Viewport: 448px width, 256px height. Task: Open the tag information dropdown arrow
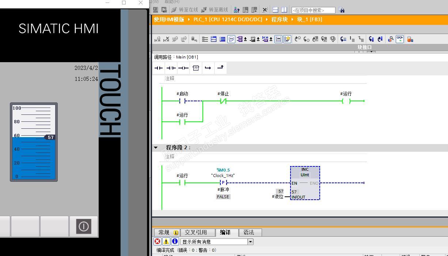point(258,39)
